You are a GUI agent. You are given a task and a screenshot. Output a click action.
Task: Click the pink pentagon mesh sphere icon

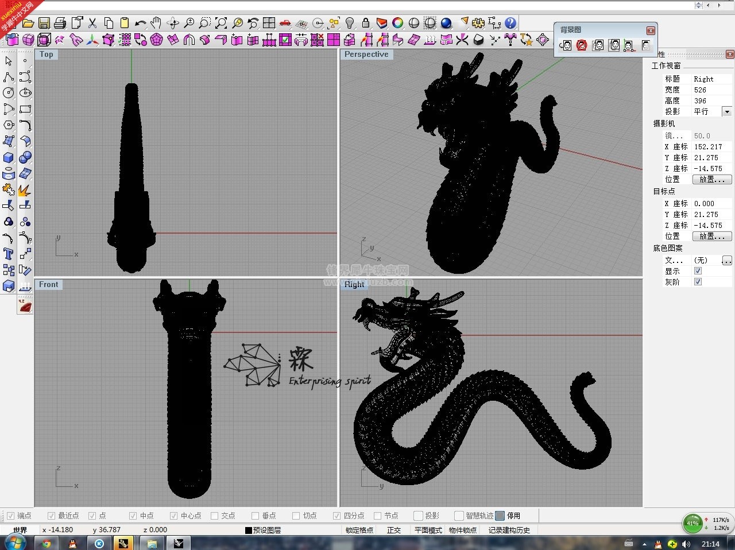click(157, 40)
